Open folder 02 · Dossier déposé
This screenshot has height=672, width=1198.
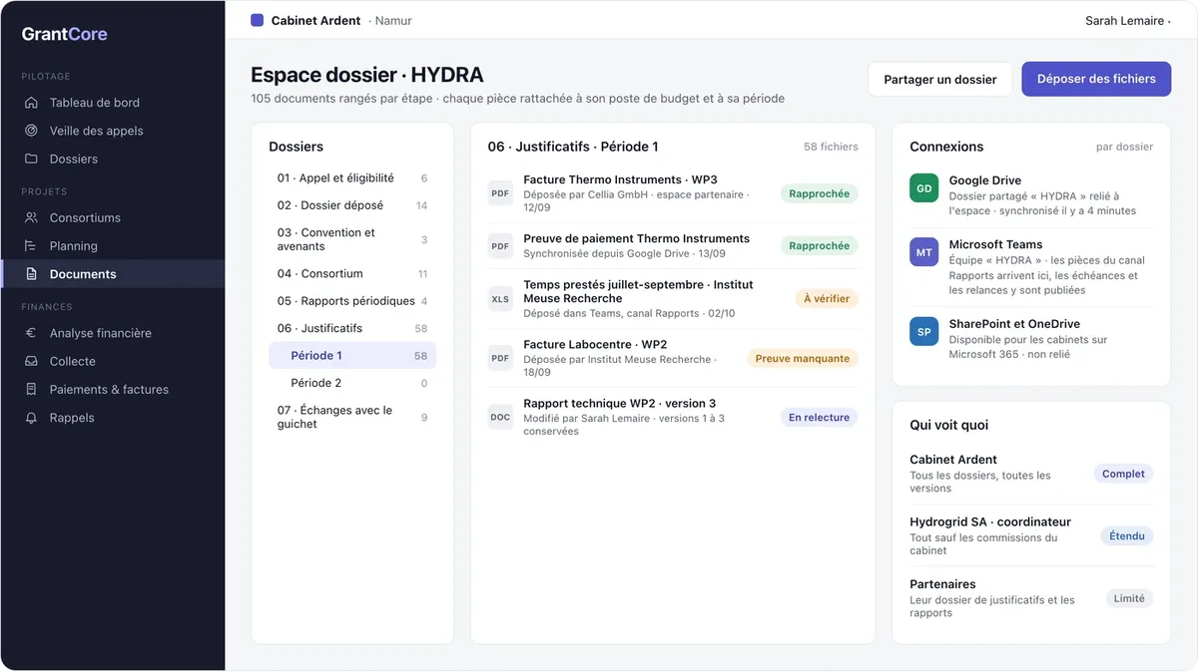(352, 205)
